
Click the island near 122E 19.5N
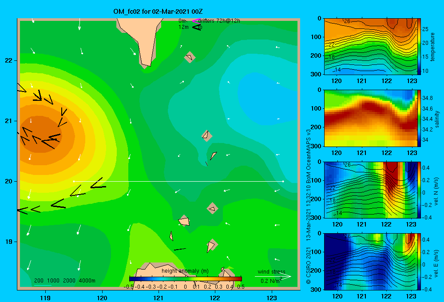[x=212, y=208]
